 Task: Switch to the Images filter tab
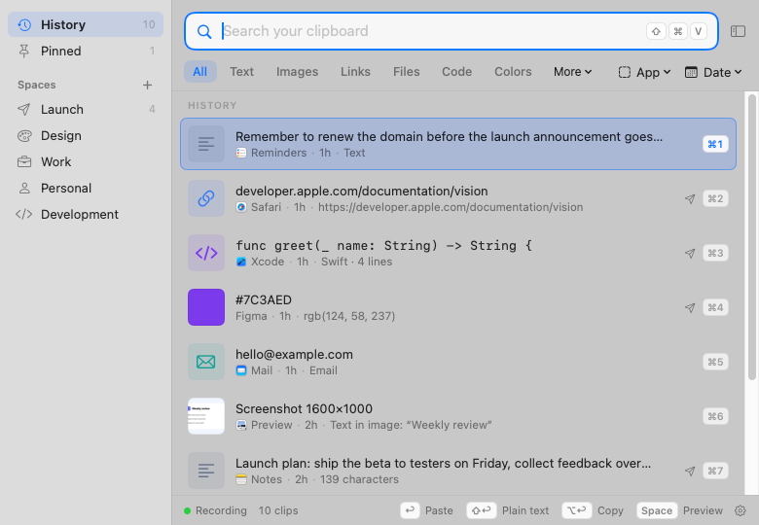tap(297, 72)
